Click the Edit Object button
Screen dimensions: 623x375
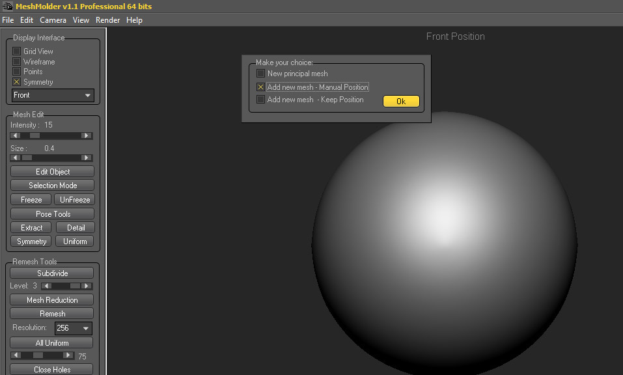[x=53, y=172]
